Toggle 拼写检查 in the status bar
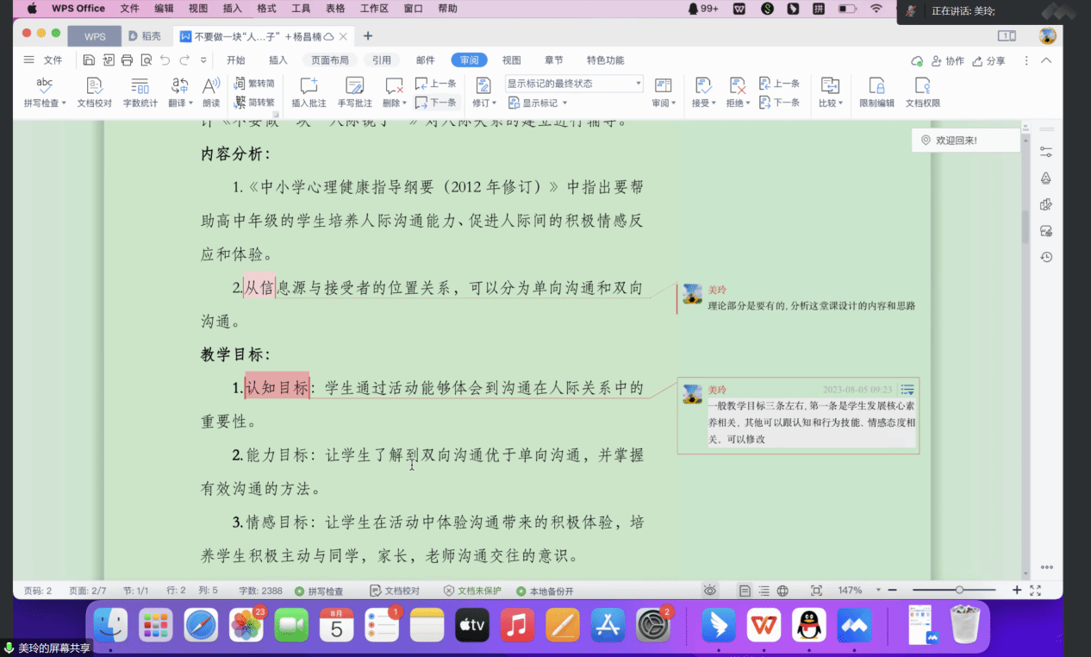This screenshot has width=1091, height=657. coord(319,591)
